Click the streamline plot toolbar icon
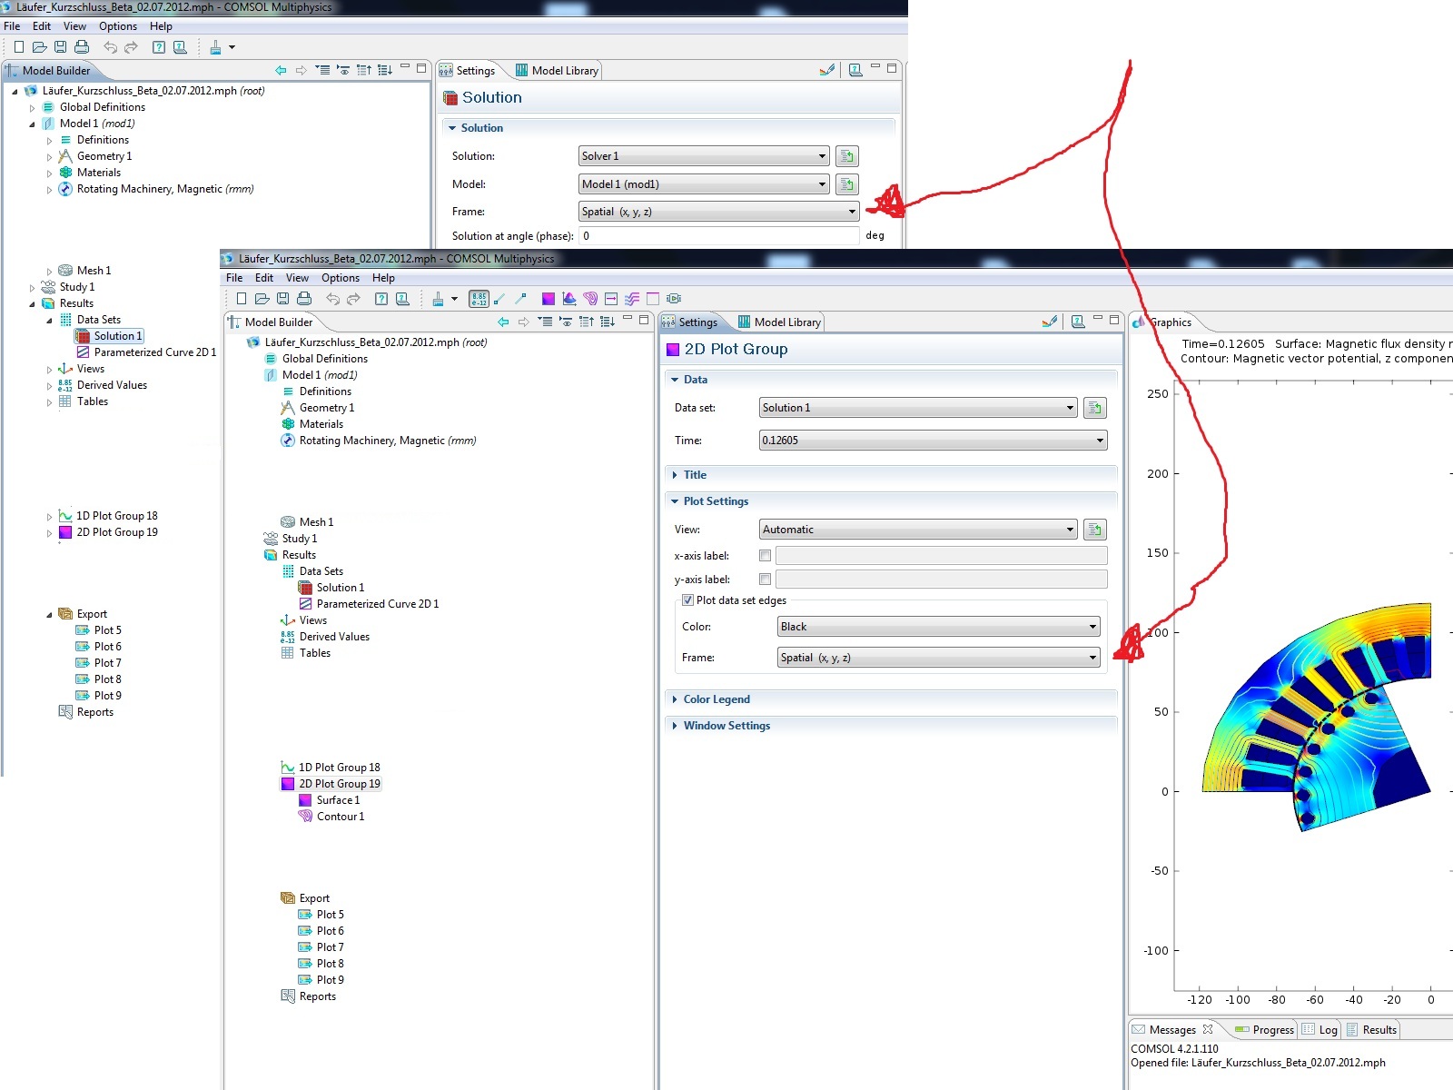This screenshot has width=1453, height=1090. pyautogui.click(x=632, y=298)
